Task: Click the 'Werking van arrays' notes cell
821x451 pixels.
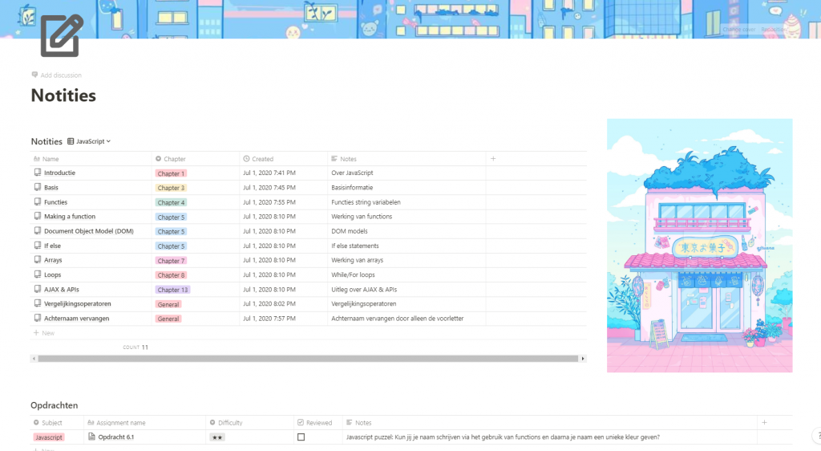Action: pos(406,260)
